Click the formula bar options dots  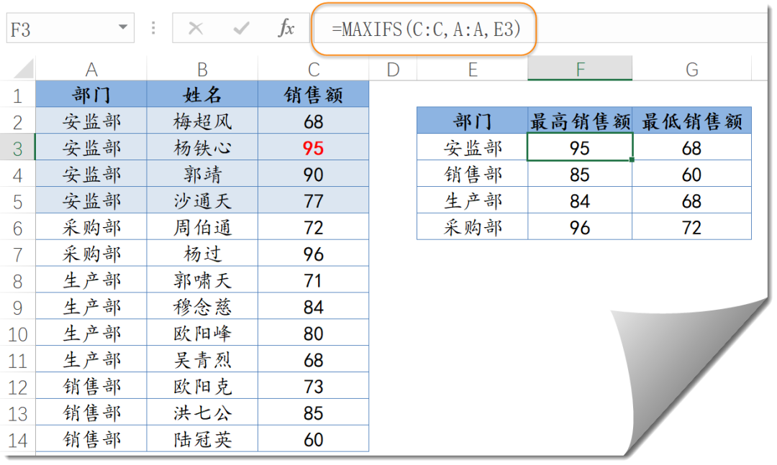pyautogui.click(x=154, y=28)
